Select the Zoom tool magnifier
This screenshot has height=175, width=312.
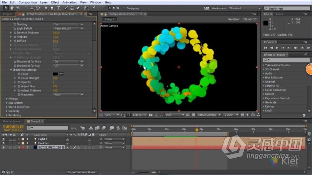[18, 8]
